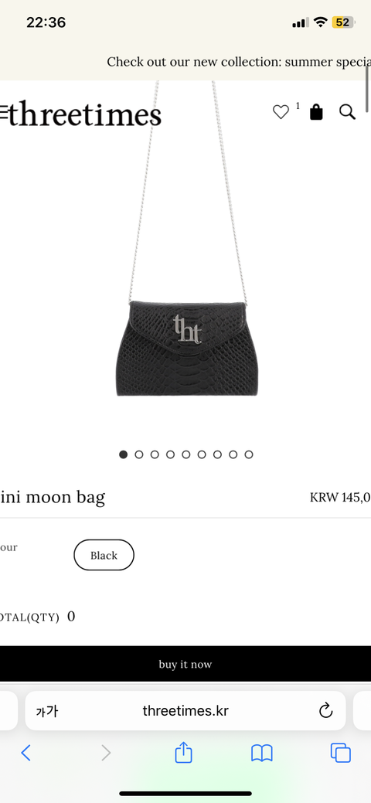
Task: Open the new collection announcement banner
Action: (239, 62)
